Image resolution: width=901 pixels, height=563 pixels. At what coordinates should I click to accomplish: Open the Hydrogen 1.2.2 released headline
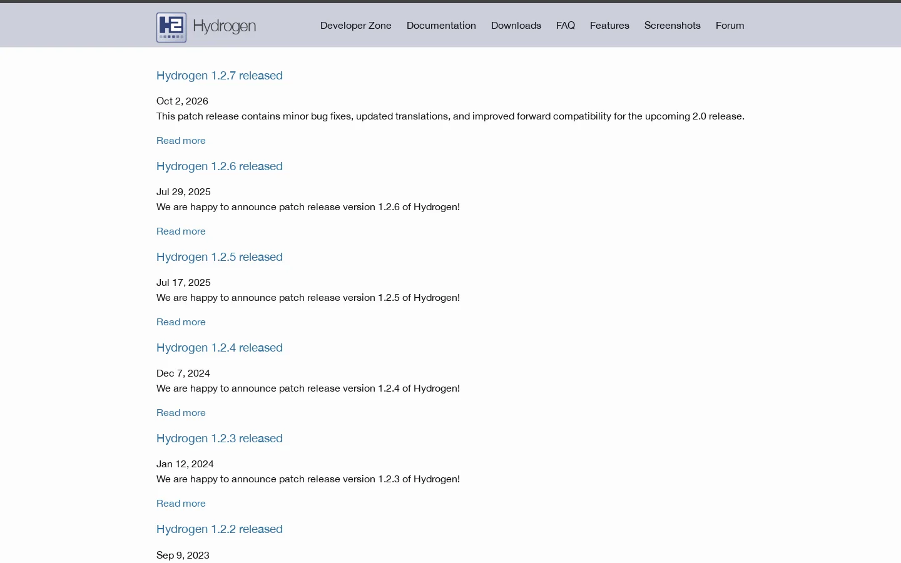coord(220,529)
